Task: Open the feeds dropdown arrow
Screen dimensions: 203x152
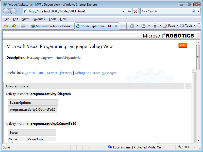Action: [149, 26]
